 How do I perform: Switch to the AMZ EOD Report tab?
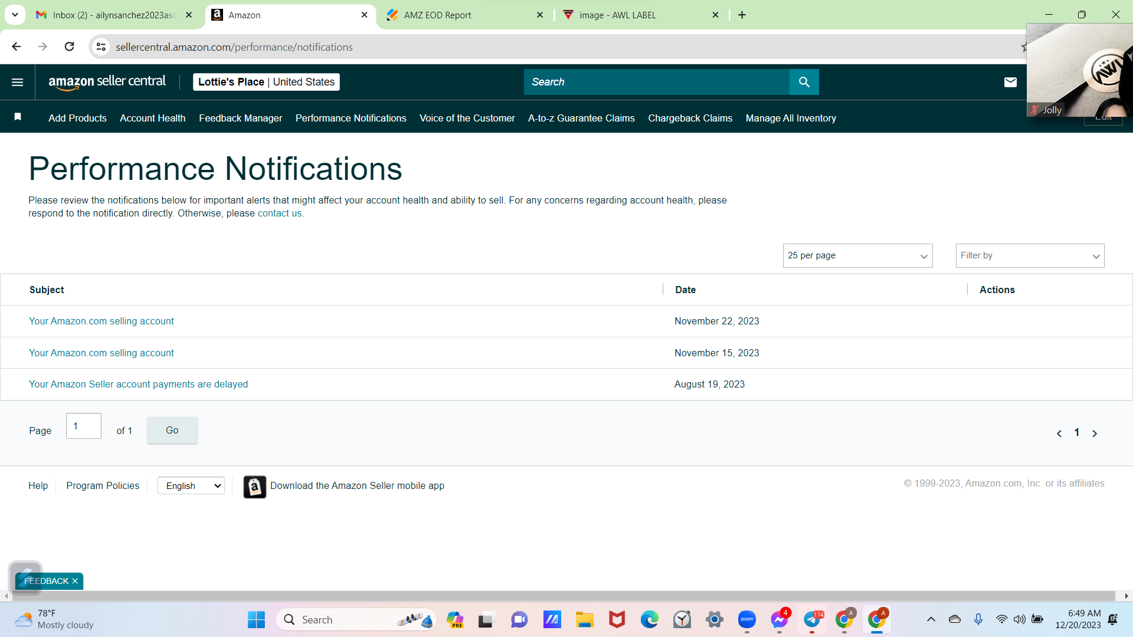pyautogui.click(x=466, y=15)
